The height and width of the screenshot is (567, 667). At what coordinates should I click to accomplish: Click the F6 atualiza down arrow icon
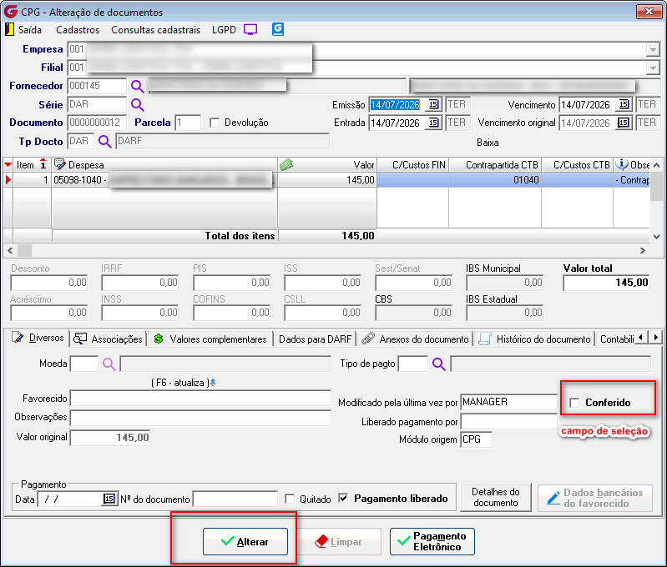tap(213, 383)
